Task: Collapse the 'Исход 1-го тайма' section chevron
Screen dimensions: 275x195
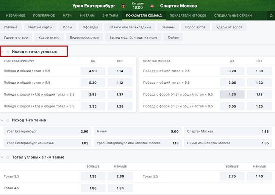Action: point(2,120)
